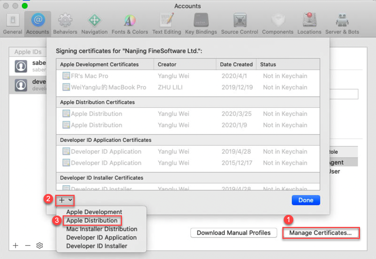Remove the selected Apple ID with minus
The image size is (376, 259).
28,245
